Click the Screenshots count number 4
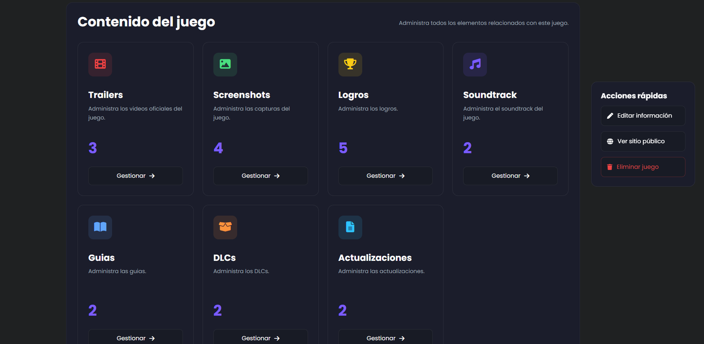 [x=218, y=148]
